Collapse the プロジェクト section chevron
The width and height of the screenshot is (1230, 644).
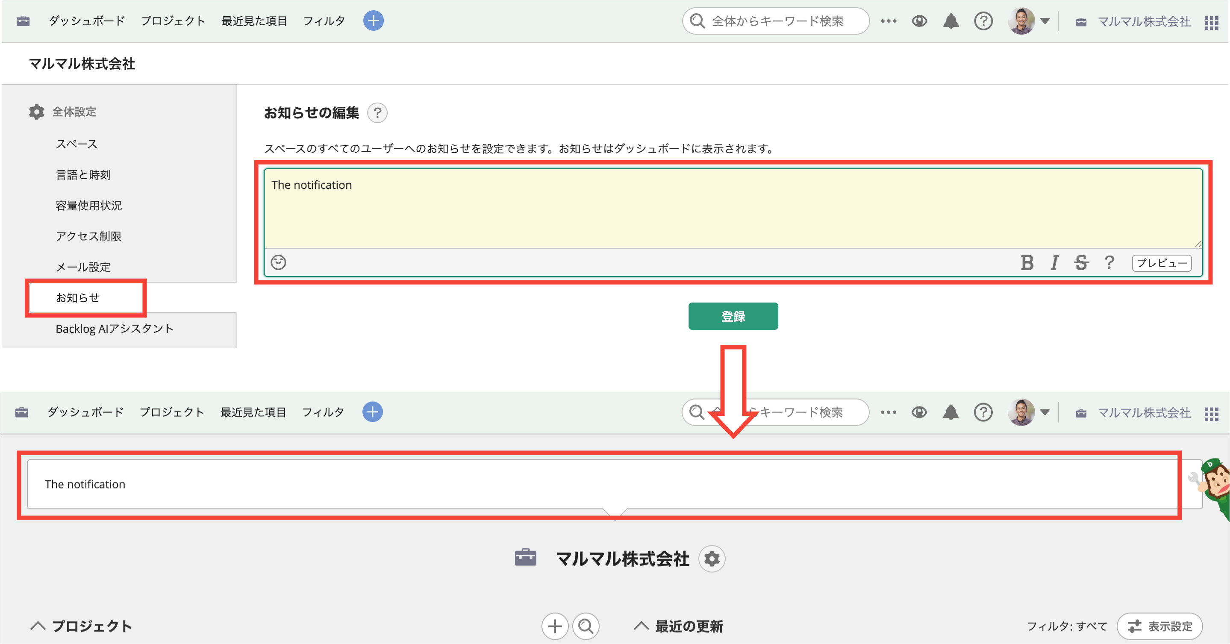click(38, 626)
